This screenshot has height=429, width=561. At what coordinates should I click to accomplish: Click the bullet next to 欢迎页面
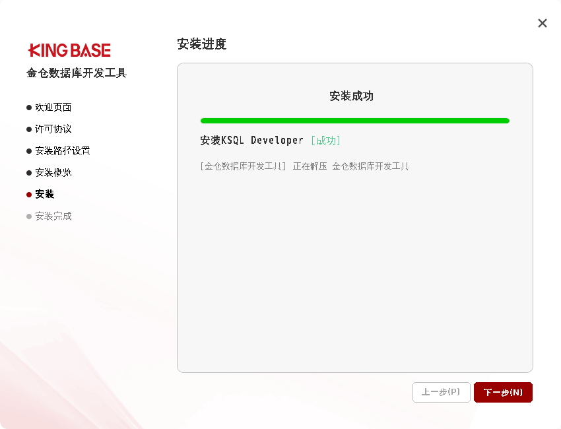pyautogui.click(x=29, y=108)
